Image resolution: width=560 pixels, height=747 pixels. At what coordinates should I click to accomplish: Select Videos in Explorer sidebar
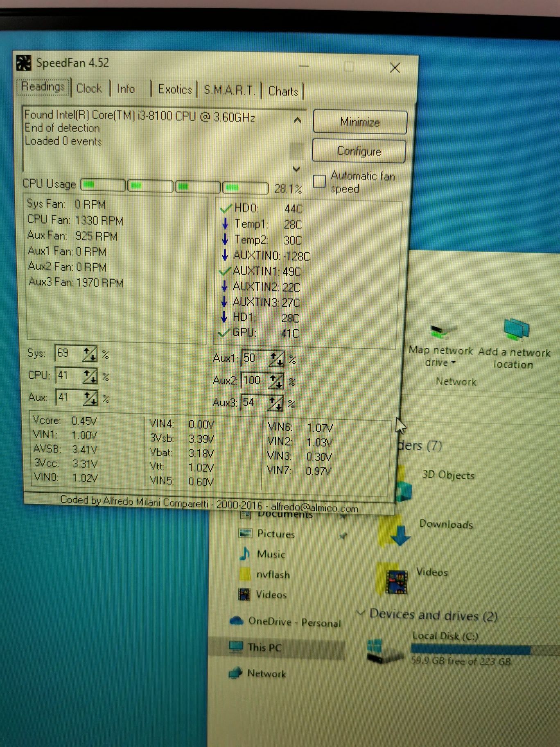pyautogui.click(x=271, y=595)
